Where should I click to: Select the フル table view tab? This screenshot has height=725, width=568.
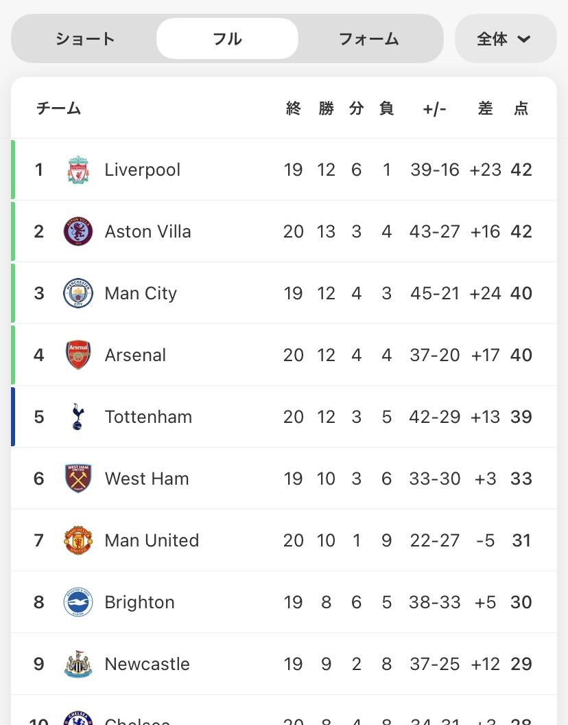[227, 39]
